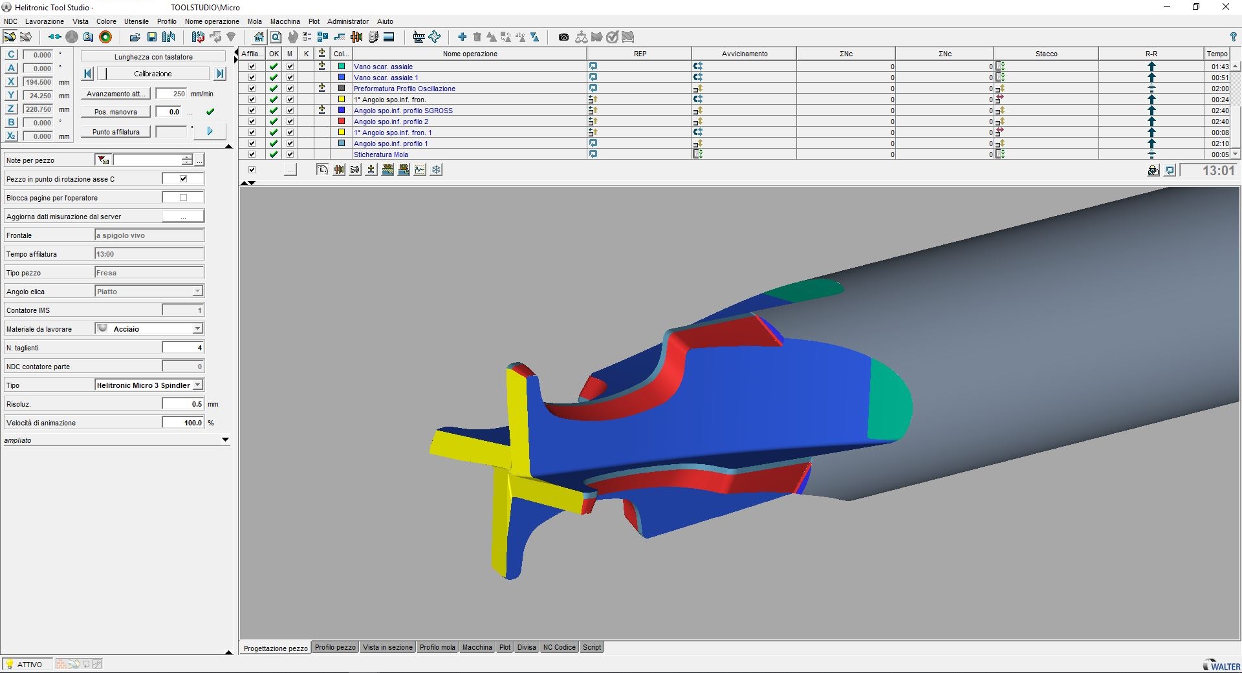Uncheck Affila checkbox for Sticheratura Mola row
Image resolution: width=1242 pixels, height=673 pixels.
click(x=252, y=155)
